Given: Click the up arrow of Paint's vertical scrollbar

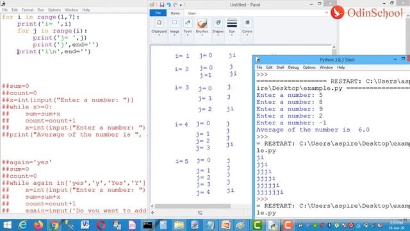Looking at the screenshot, I should [x=334, y=47].
